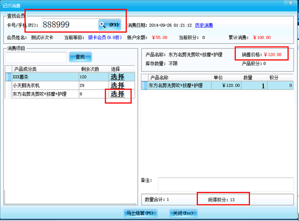Click the 马上结算 (F5) checkout button
This screenshot has width=299, height=221.
point(140,213)
